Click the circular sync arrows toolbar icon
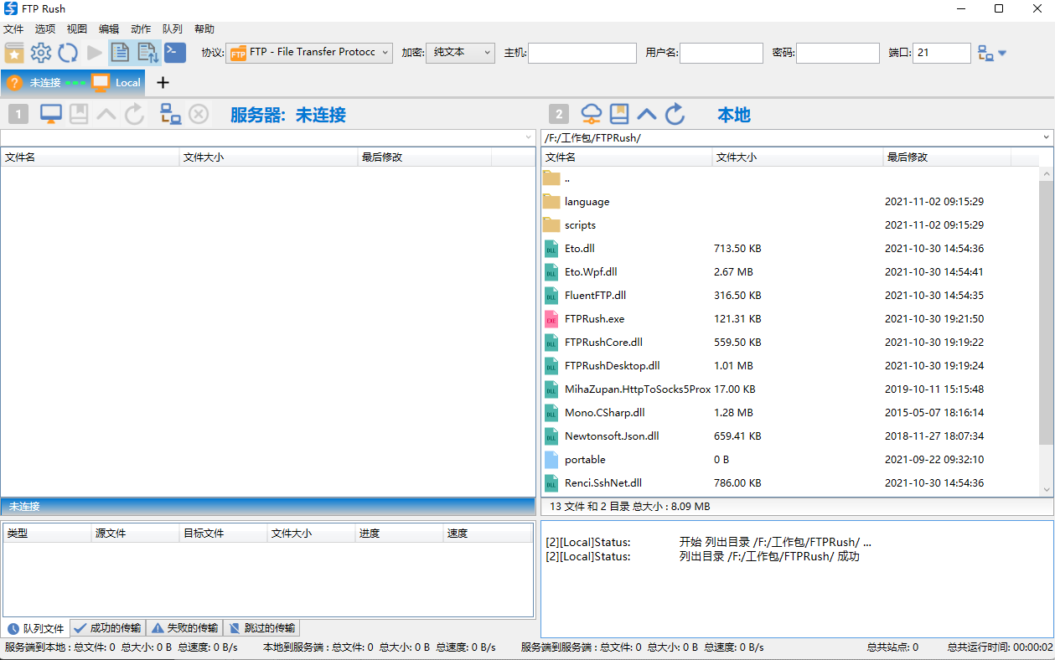1055x660 pixels. (x=68, y=53)
